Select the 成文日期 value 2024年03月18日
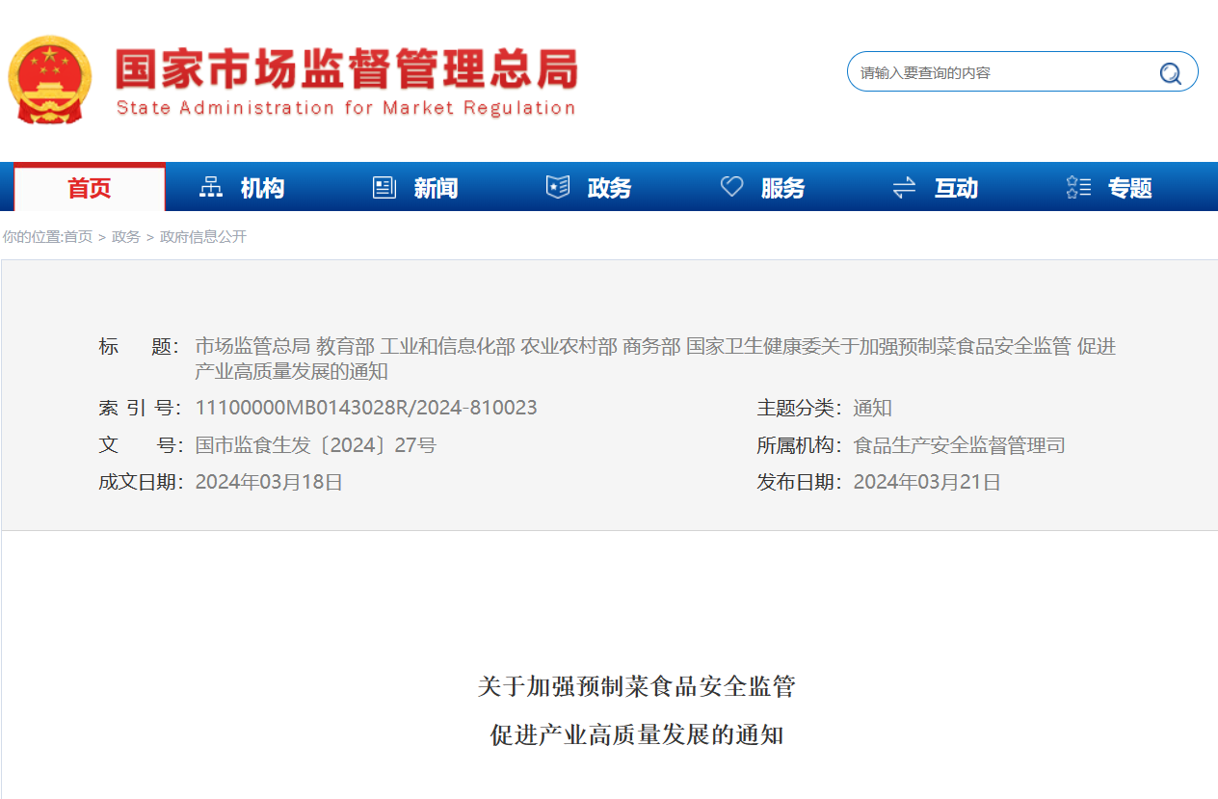Image resolution: width=1218 pixels, height=799 pixels. 269,482
